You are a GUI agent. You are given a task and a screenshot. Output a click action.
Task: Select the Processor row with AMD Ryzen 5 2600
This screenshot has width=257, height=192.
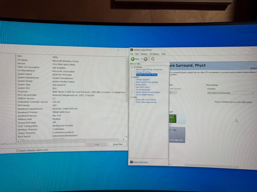tap(71, 92)
